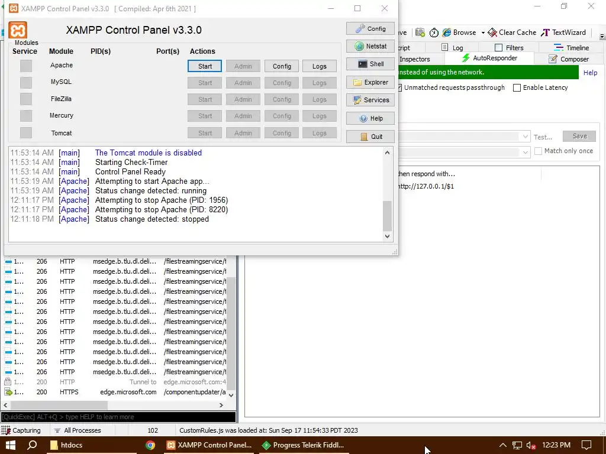Click the Fiddler timer icon

pos(434,33)
